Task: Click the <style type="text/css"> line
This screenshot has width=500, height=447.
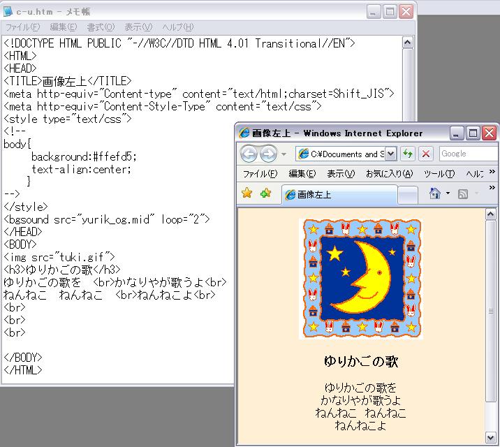Action: 67,119
